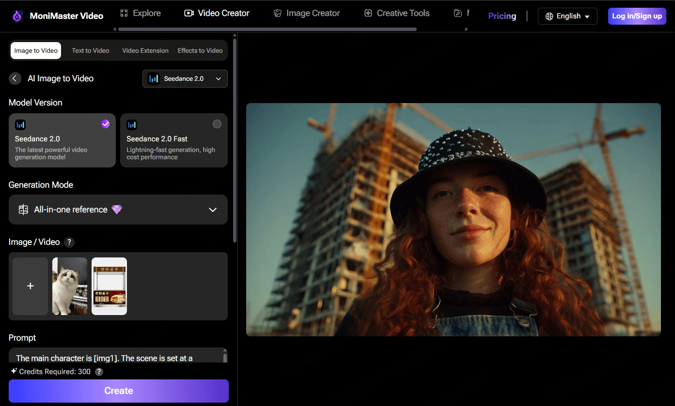Select the Seedance 2.0 Fast radio option

[x=217, y=124]
